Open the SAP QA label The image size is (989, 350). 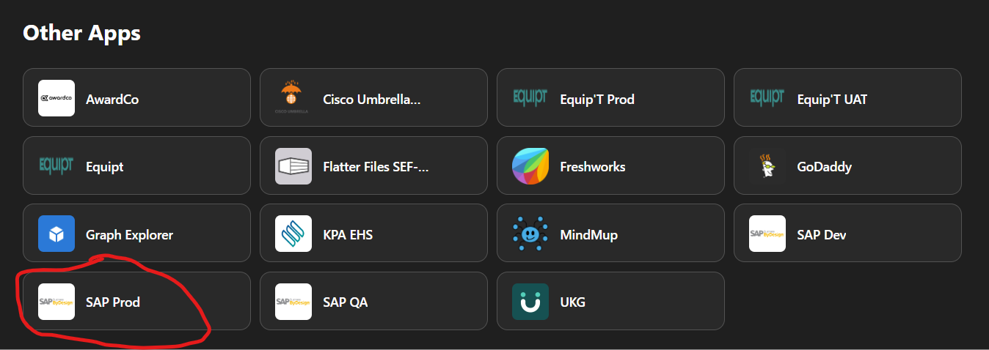coord(346,302)
